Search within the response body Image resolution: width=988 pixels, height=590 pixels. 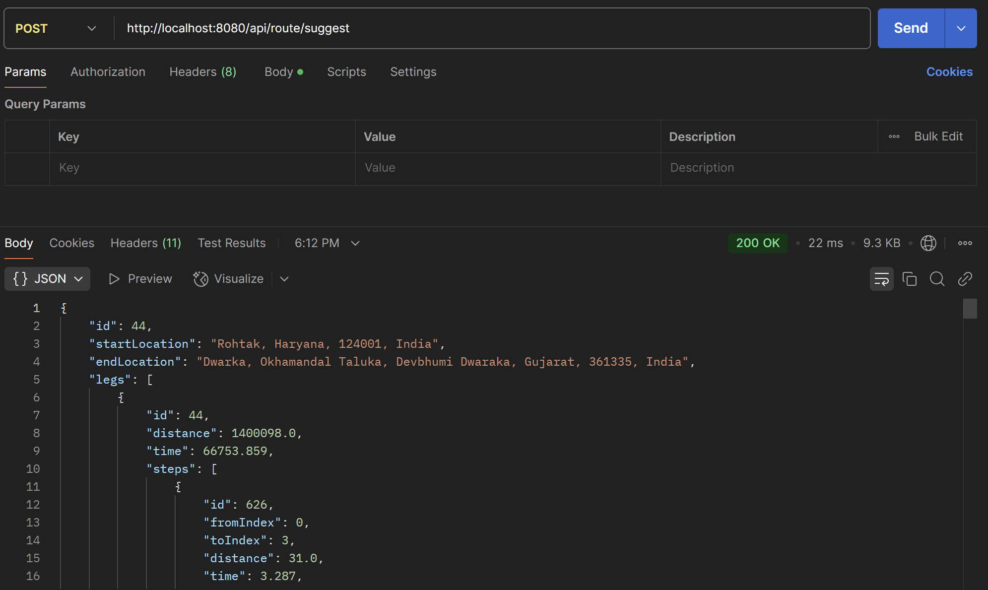937,279
